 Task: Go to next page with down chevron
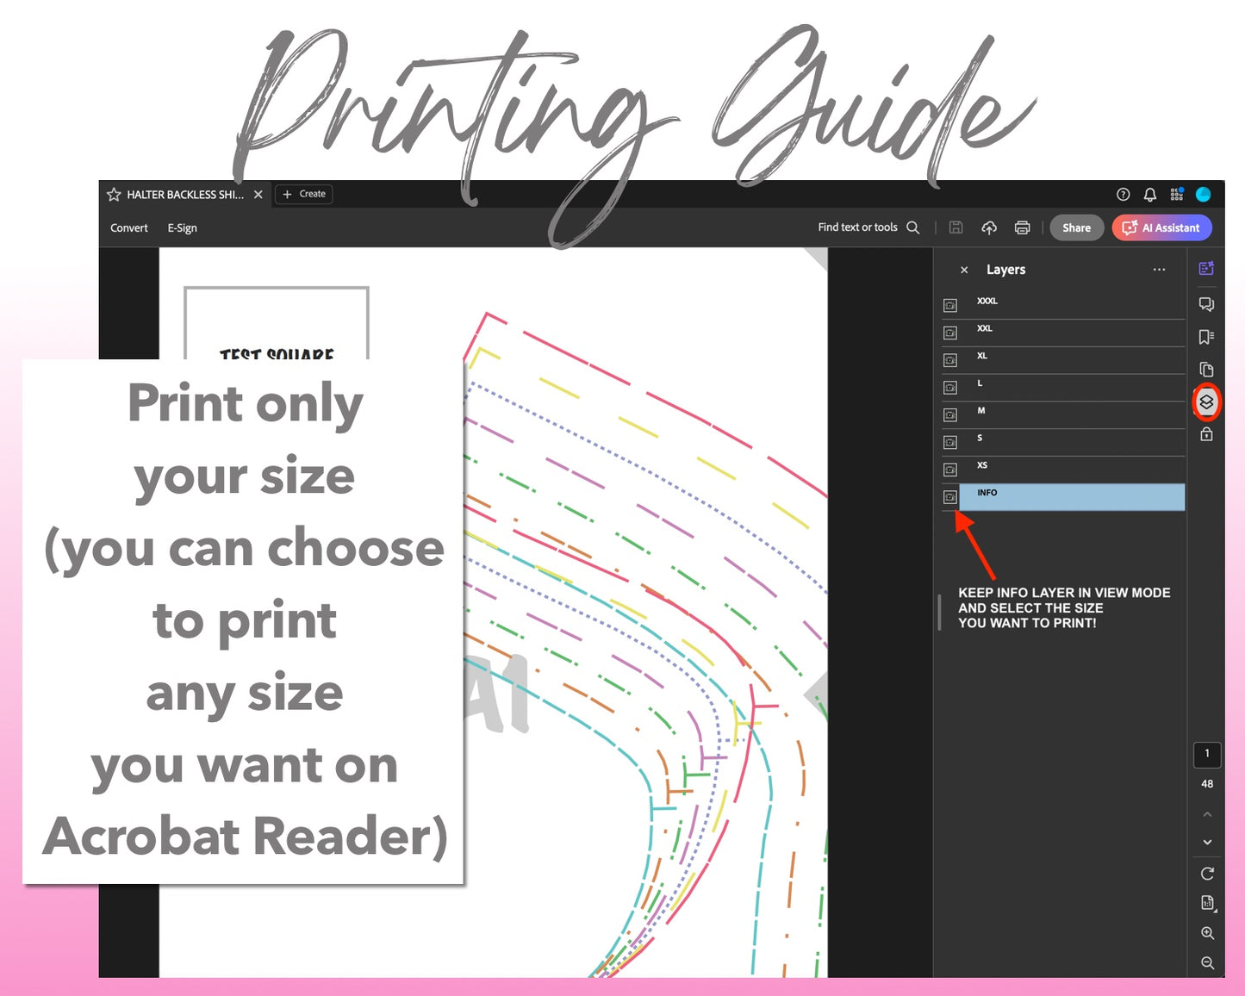(x=1207, y=842)
